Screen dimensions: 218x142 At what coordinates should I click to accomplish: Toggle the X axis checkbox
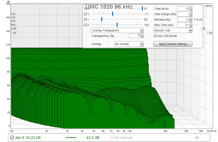pos(85,14)
